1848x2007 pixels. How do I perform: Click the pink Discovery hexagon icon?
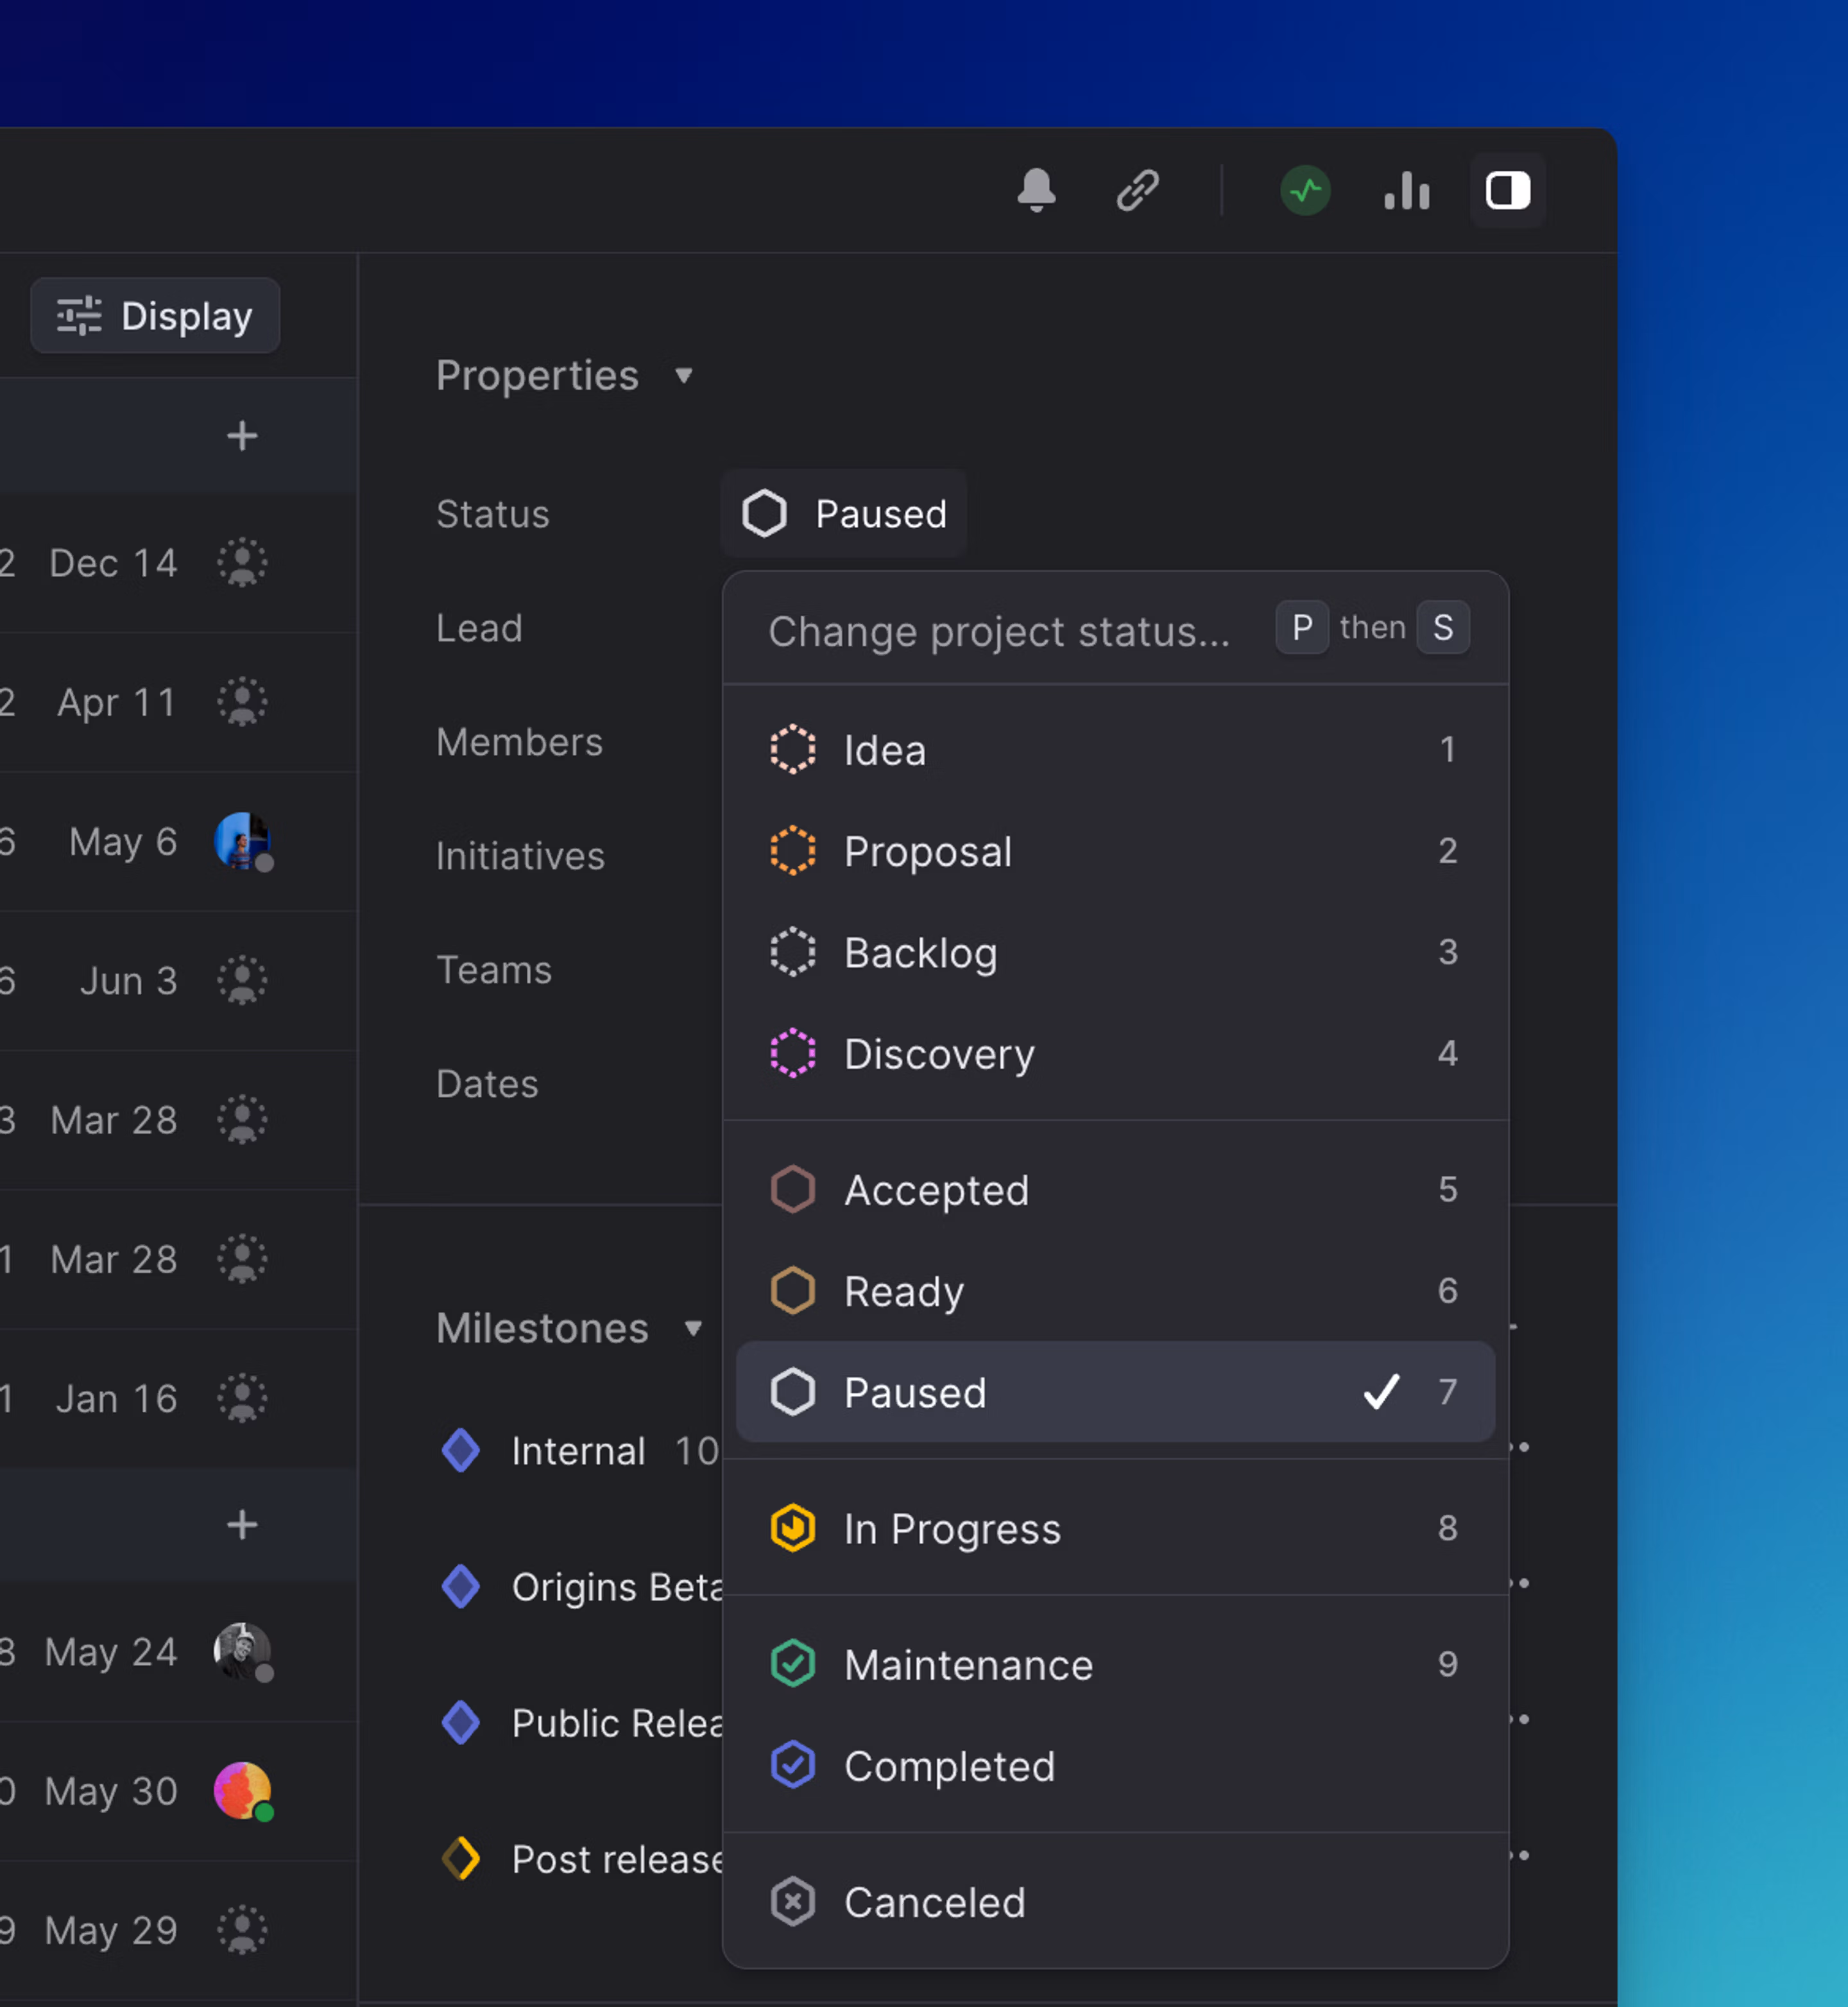(792, 1053)
